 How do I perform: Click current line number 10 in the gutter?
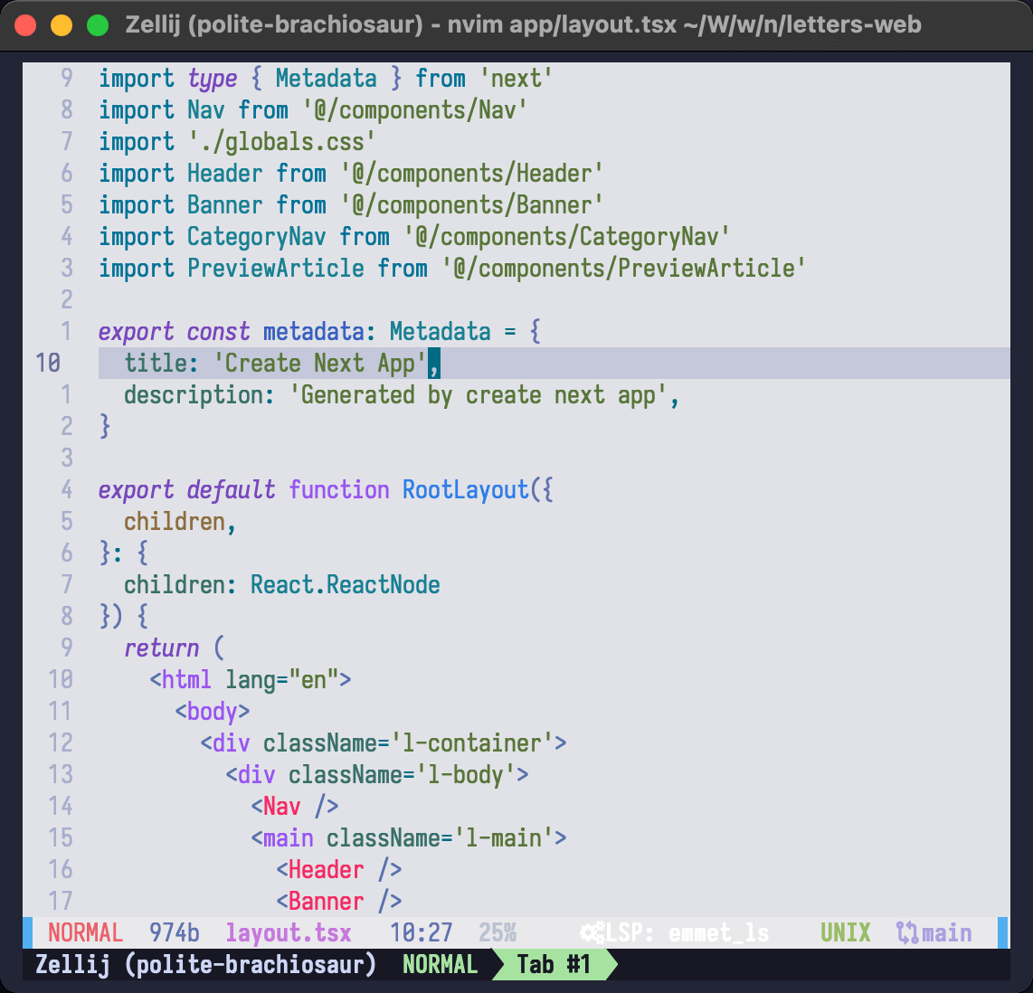(48, 364)
